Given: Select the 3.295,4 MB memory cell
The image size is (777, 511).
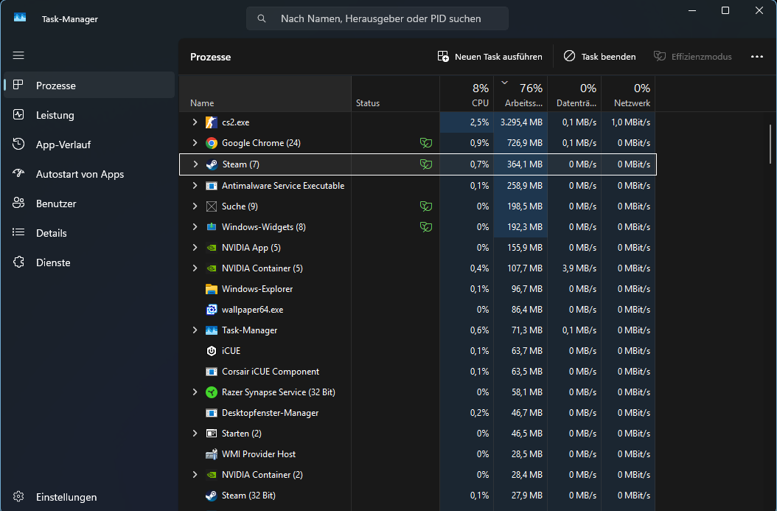Looking at the screenshot, I should (520, 122).
